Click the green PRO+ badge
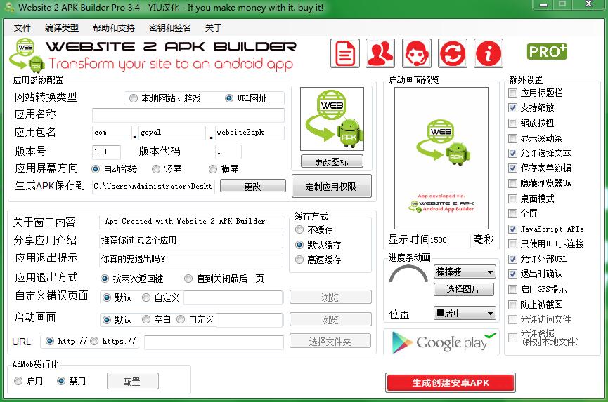 point(547,51)
